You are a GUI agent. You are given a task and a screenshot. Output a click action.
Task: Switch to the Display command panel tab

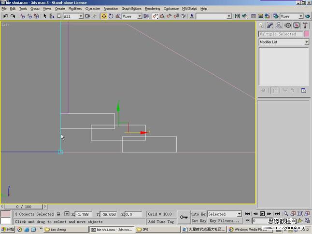point(297,25)
